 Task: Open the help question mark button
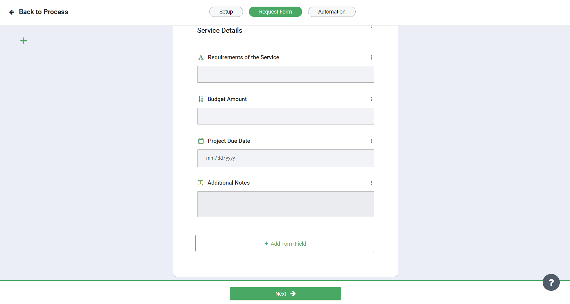[551, 282]
